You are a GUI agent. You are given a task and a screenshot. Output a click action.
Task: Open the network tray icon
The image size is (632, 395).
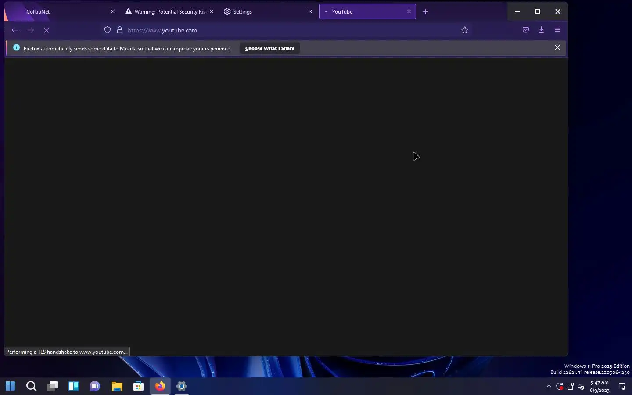(x=570, y=386)
